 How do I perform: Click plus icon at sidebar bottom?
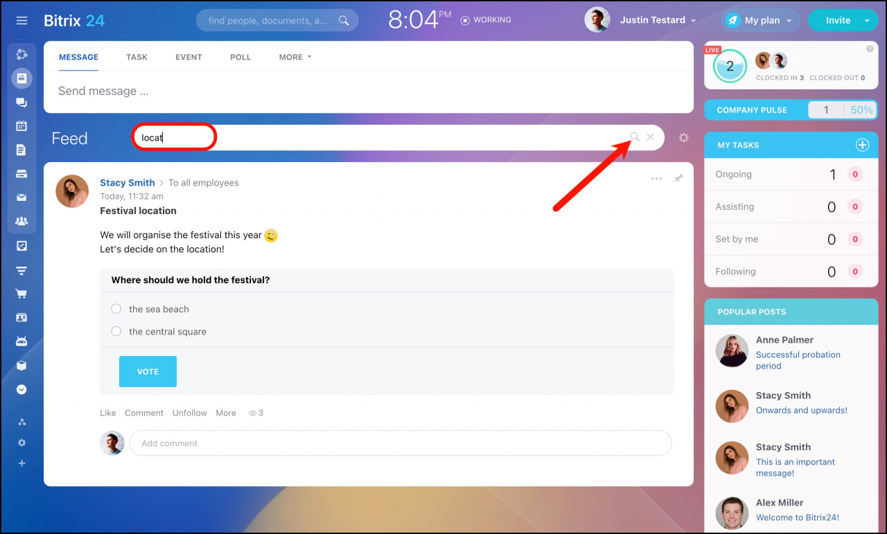(x=21, y=463)
